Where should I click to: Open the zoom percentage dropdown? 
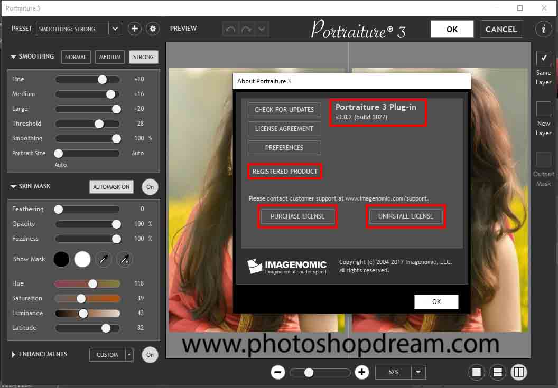click(418, 372)
